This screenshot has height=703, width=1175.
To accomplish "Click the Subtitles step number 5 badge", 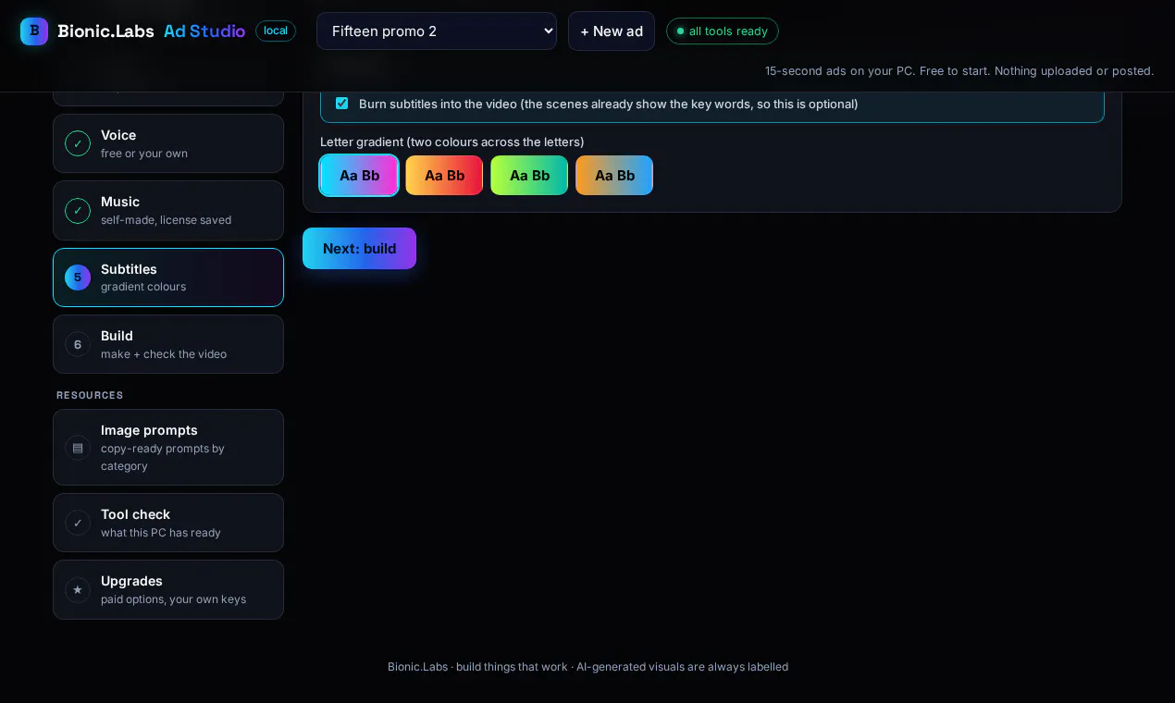I will click(78, 277).
